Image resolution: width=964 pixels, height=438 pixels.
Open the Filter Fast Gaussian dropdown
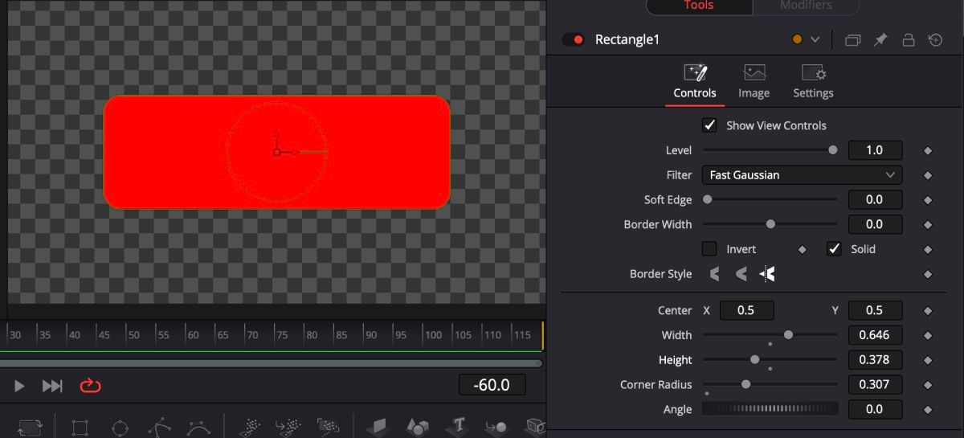pyautogui.click(x=802, y=175)
